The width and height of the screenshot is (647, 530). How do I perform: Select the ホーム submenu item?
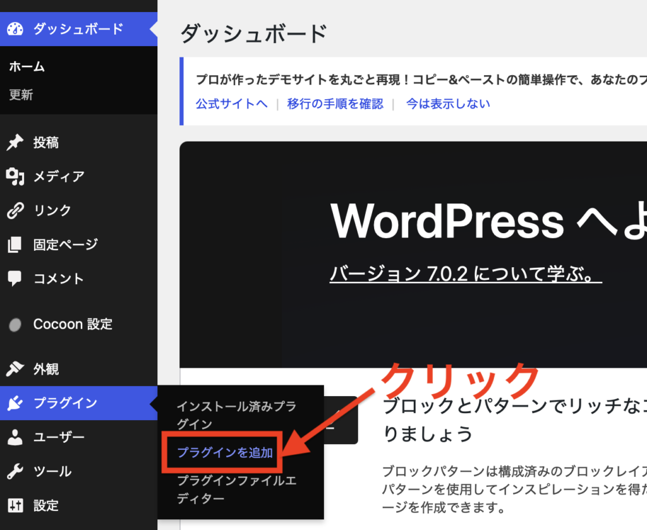pos(27,66)
